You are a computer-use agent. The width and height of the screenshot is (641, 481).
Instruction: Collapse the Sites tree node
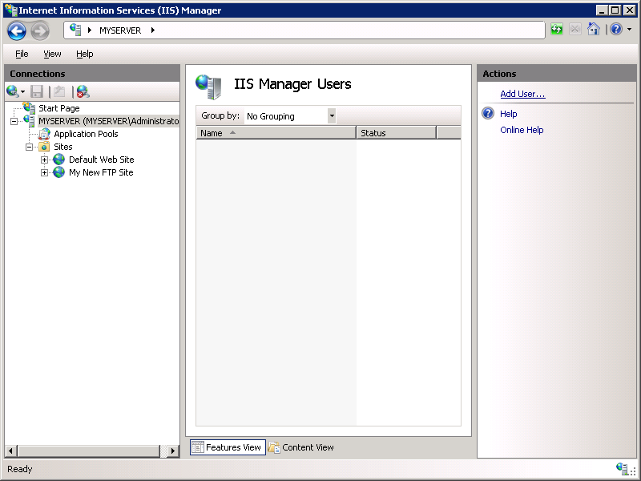click(30, 147)
